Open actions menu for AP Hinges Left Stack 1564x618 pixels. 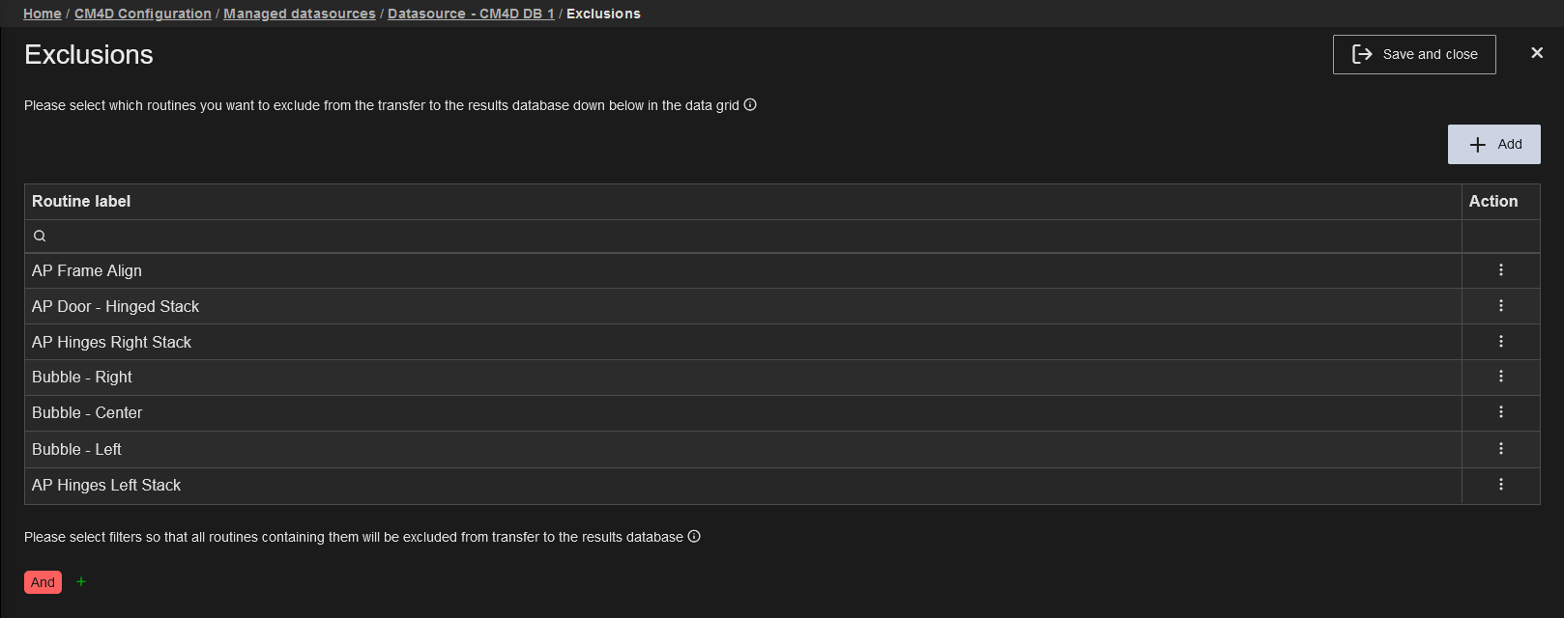pyautogui.click(x=1500, y=485)
